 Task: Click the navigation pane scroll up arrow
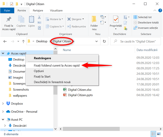pyautogui.click(x=55, y=49)
